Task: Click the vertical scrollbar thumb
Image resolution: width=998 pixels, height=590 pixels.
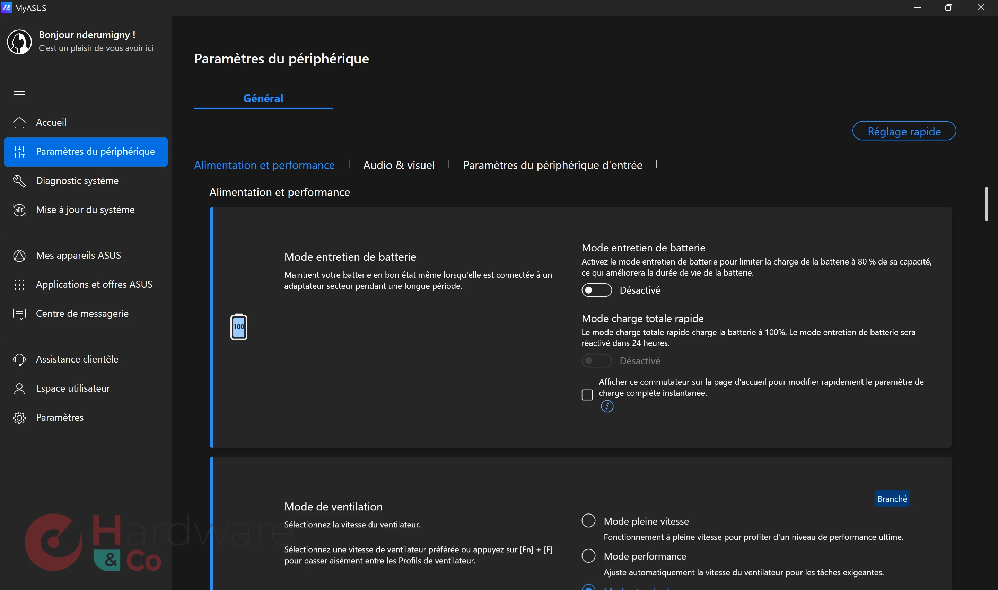Action: (986, 204)
